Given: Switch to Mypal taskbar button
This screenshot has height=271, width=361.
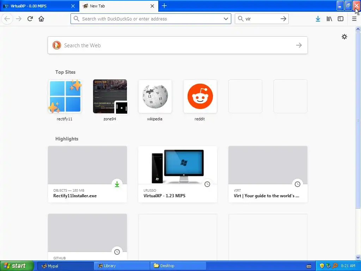Looking at the screenshot, I should tap(65, 266).
